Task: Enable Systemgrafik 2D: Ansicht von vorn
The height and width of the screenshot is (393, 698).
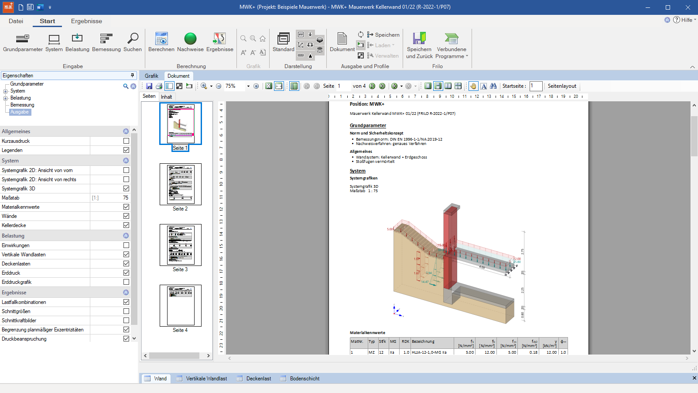Action: (126, 170)
